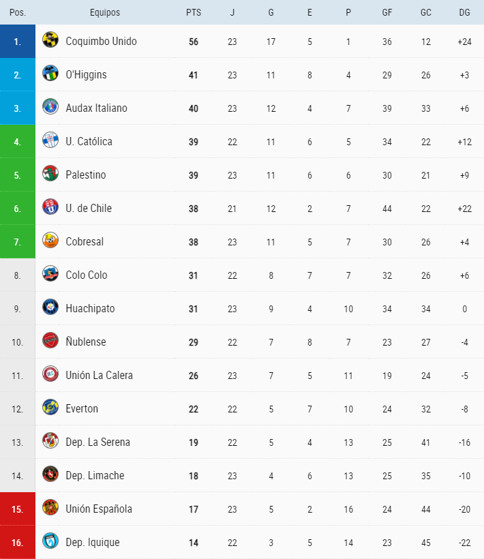Click the U. de Chile badge

50,207
